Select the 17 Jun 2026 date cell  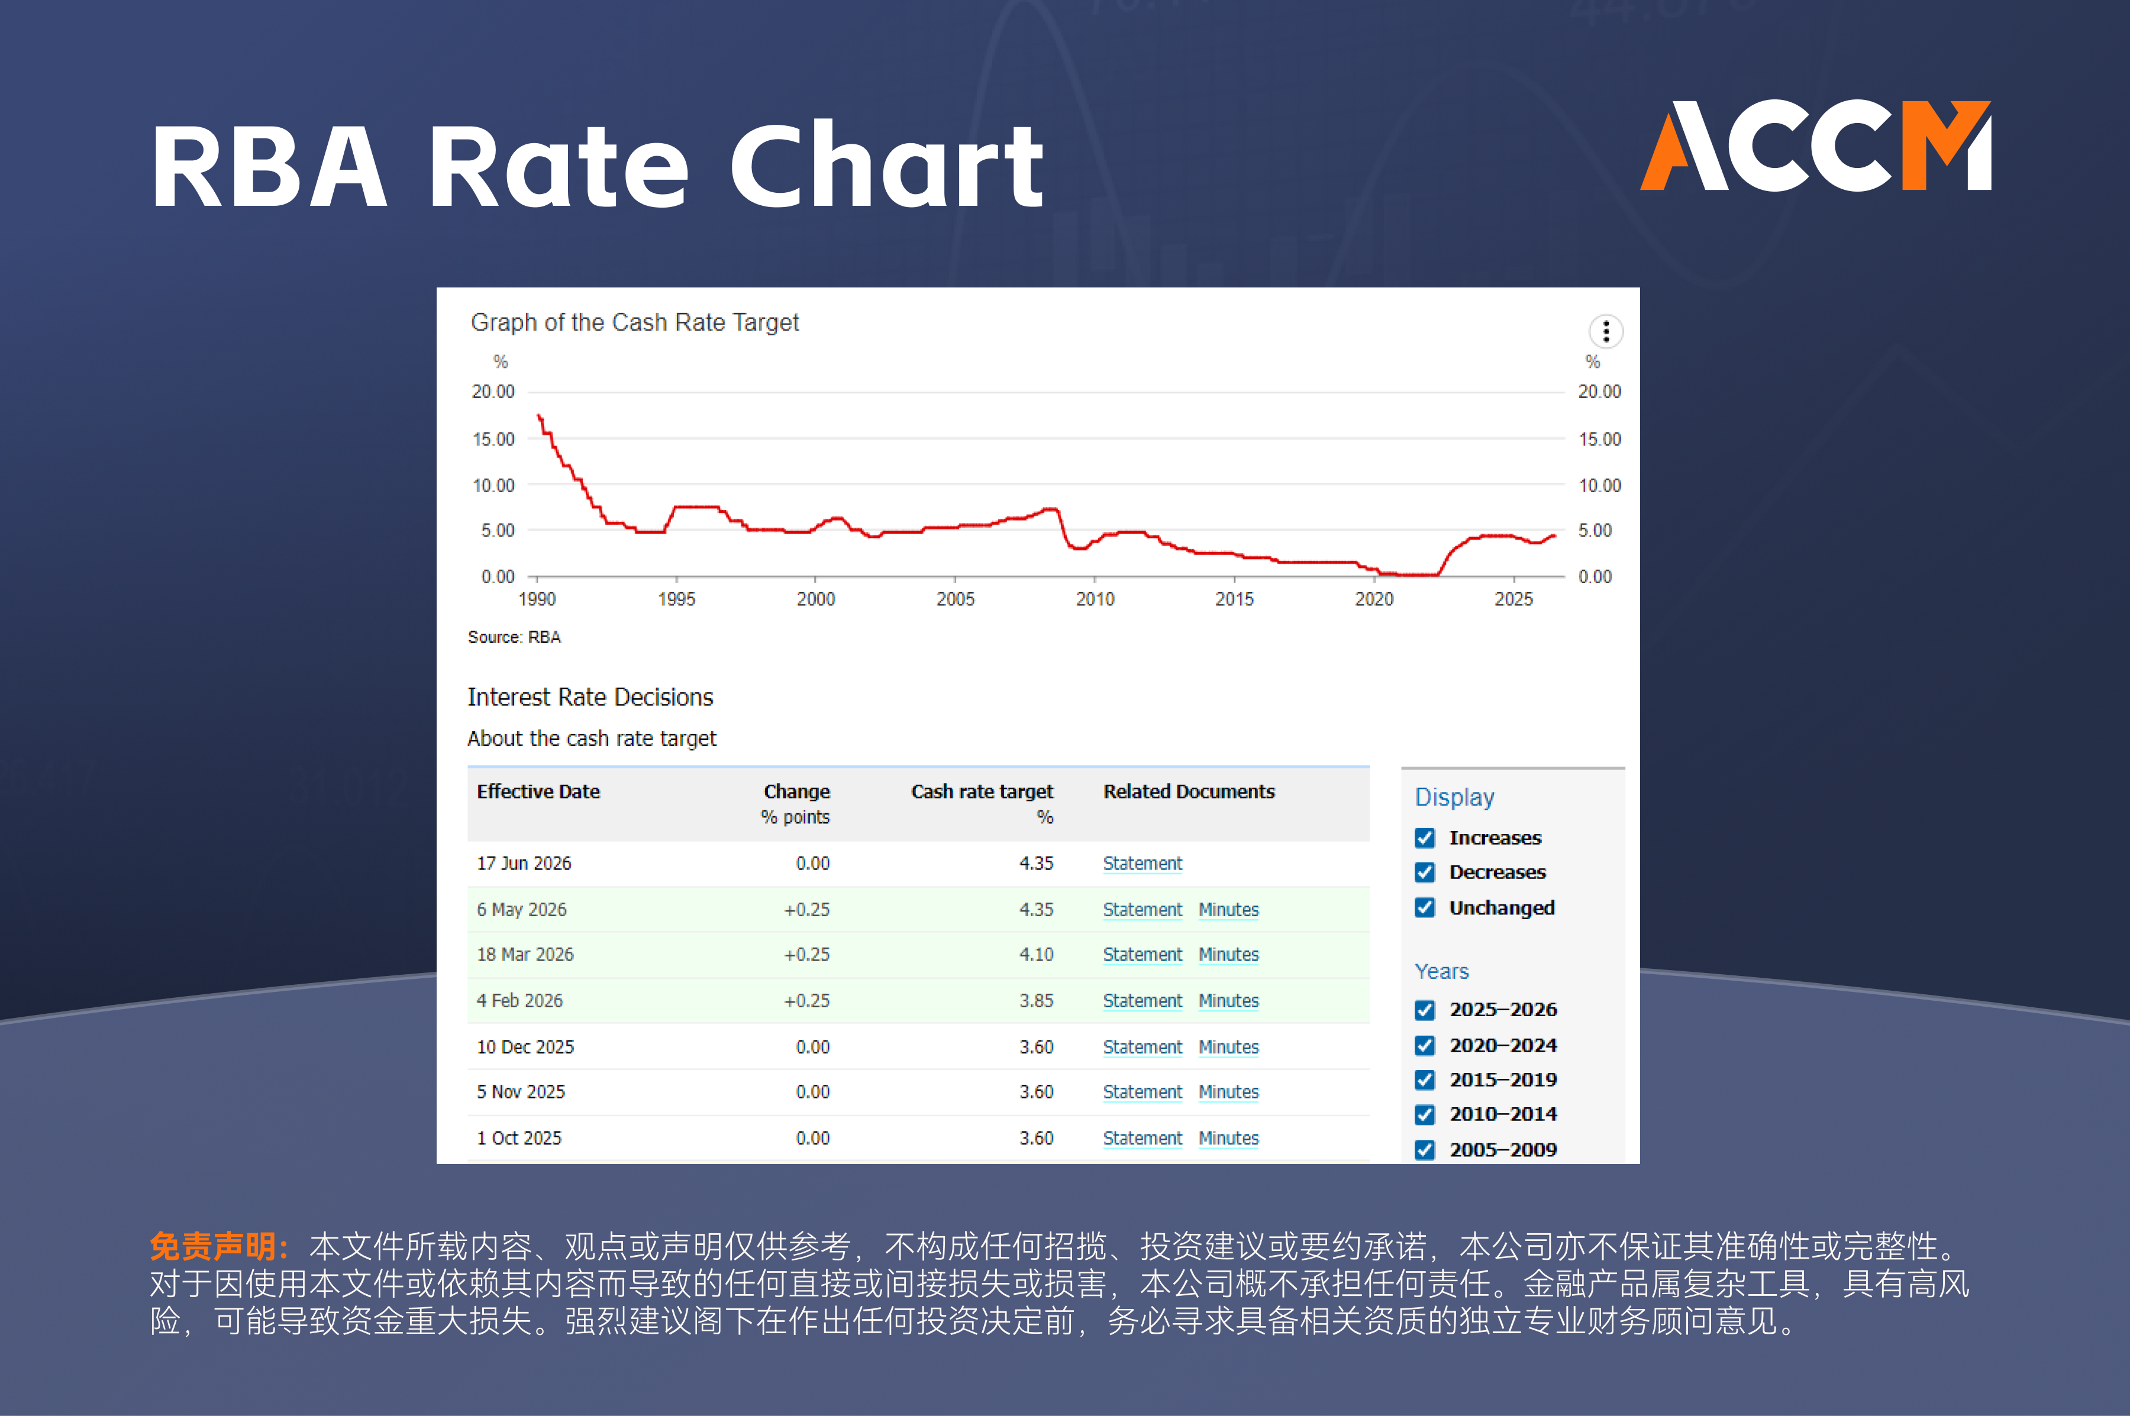coord(523,864)
